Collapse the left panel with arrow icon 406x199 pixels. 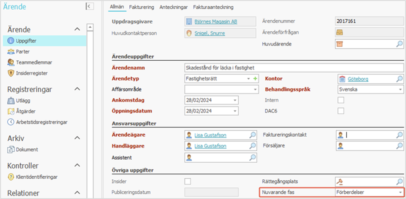coord(89,6)
